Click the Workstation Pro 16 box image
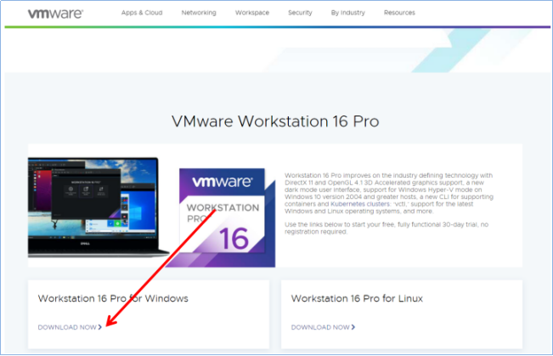The image size is (553, 356). [x=222, y=218]
